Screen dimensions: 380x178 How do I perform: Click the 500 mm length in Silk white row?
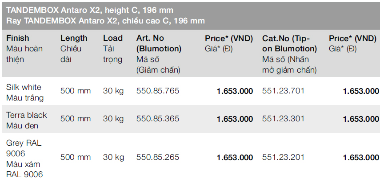[76, 91]
